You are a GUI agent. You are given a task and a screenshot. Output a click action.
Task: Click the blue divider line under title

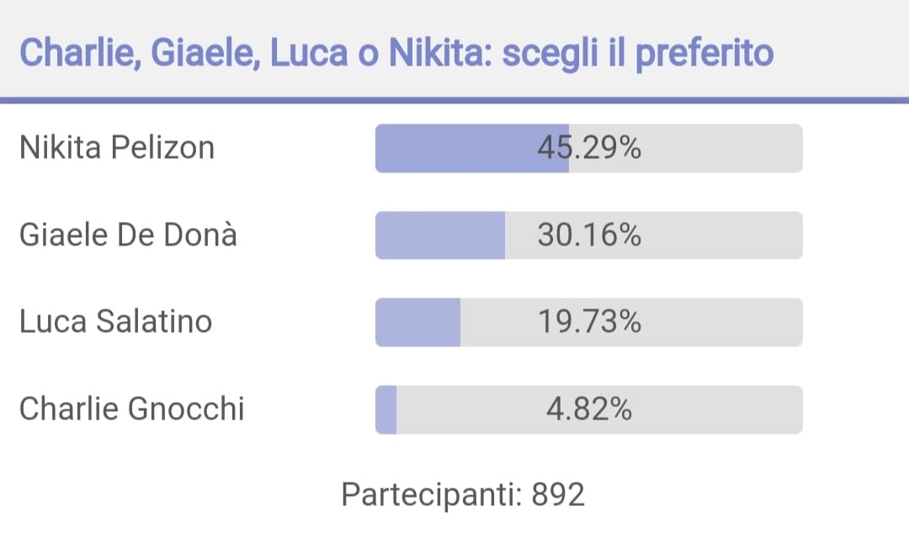point(454,100)
